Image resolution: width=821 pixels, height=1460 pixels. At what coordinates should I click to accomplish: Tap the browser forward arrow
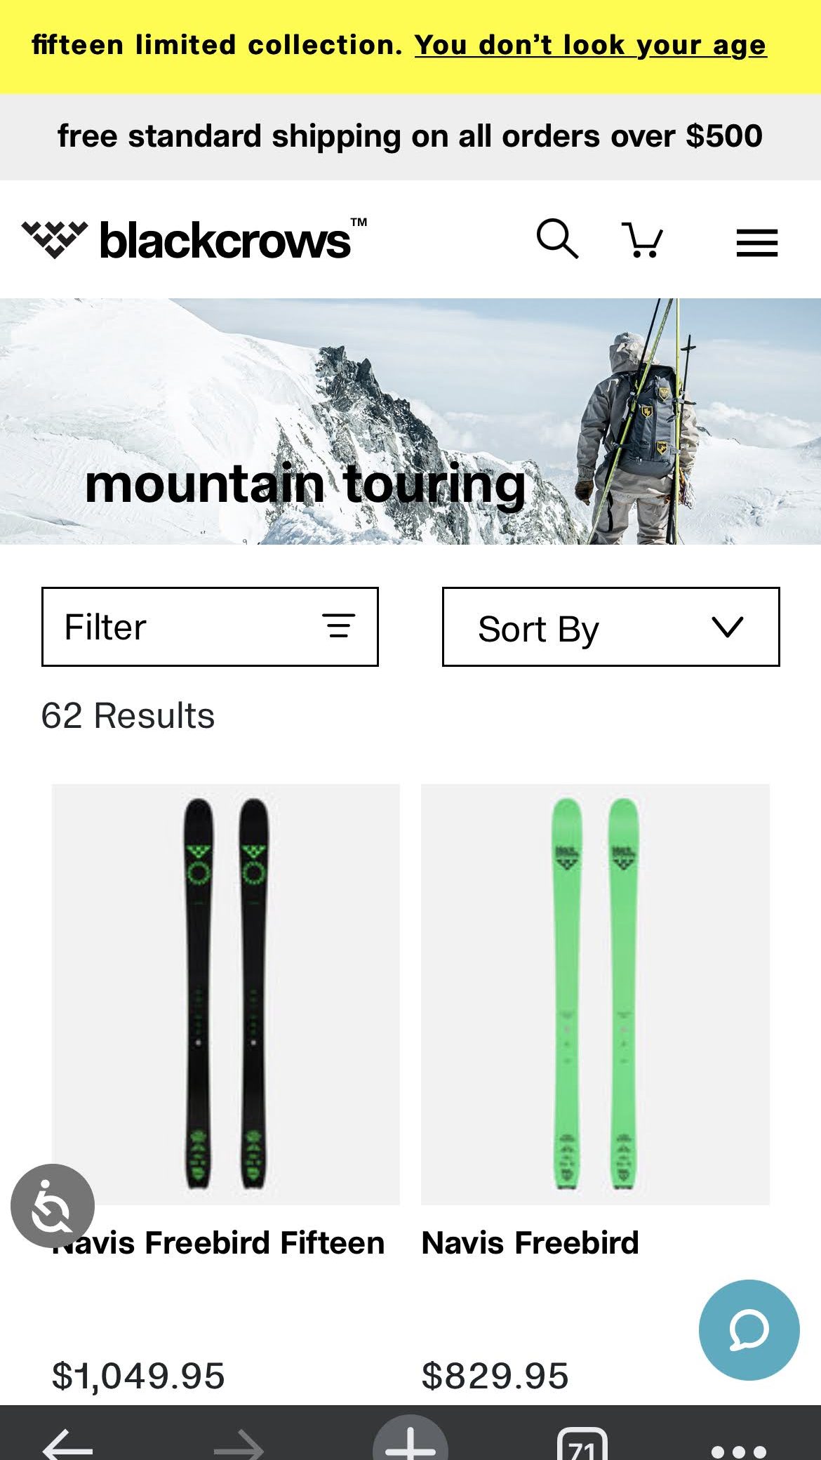tap(239, 1446)
